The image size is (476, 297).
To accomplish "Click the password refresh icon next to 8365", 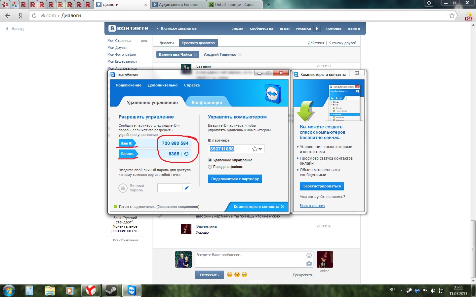I will (186, 154).
